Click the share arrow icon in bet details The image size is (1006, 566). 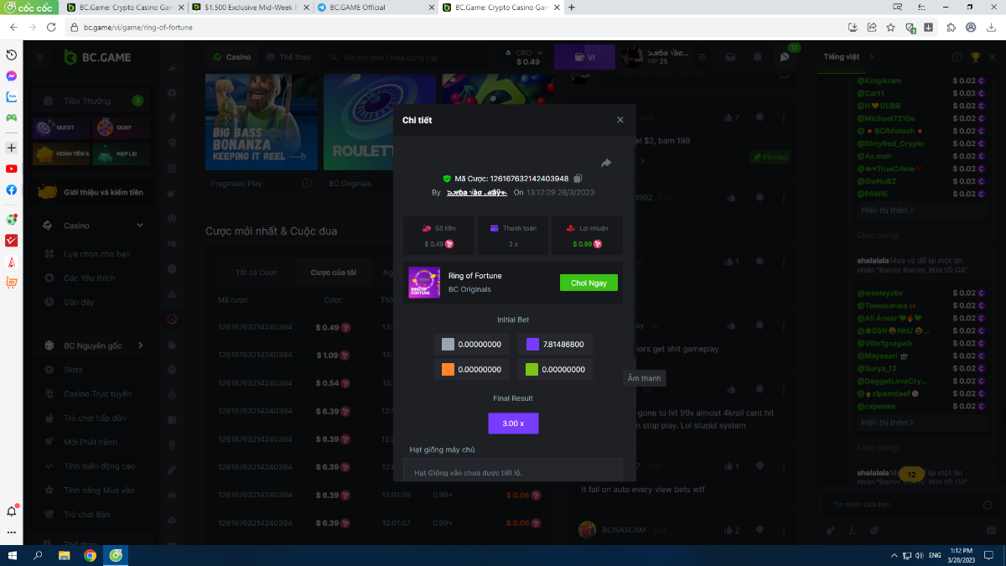click(606, 163)
